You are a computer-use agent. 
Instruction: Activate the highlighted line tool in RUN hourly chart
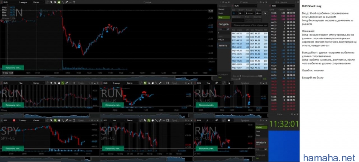[x=62, y=83]
